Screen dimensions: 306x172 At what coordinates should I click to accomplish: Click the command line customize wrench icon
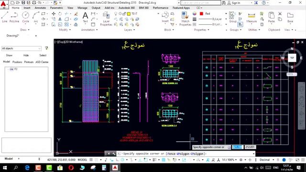coord(114,154)
